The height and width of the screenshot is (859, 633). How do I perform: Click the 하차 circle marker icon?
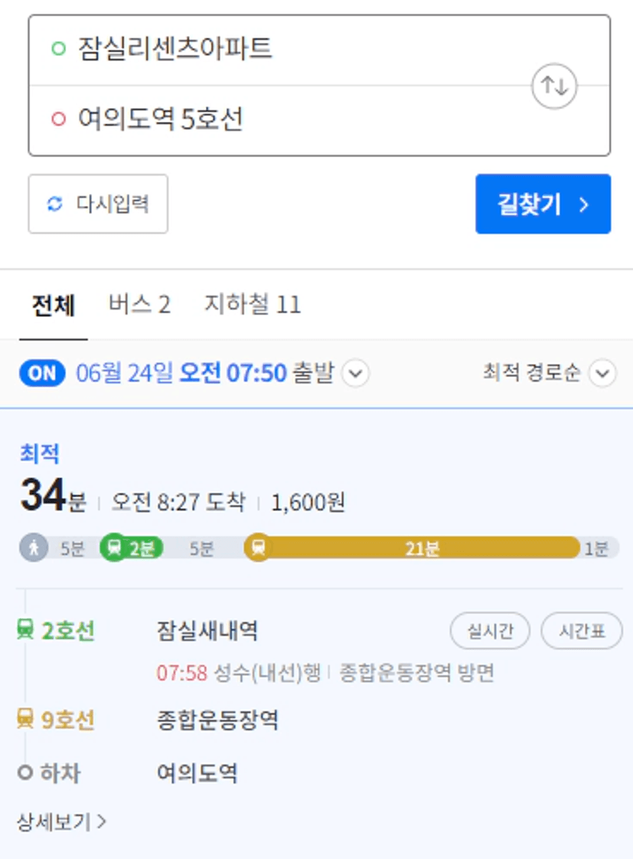click(x=25, y=772)
